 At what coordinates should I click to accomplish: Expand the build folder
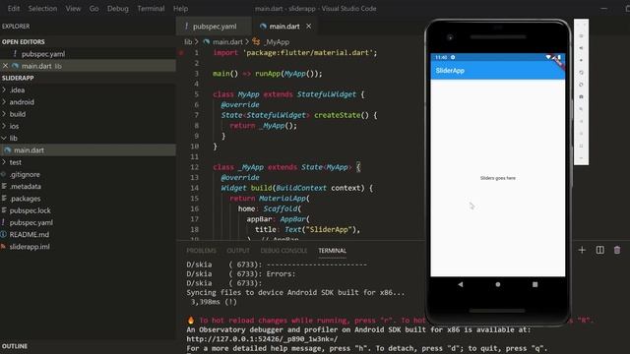click(x=4, y=114)
